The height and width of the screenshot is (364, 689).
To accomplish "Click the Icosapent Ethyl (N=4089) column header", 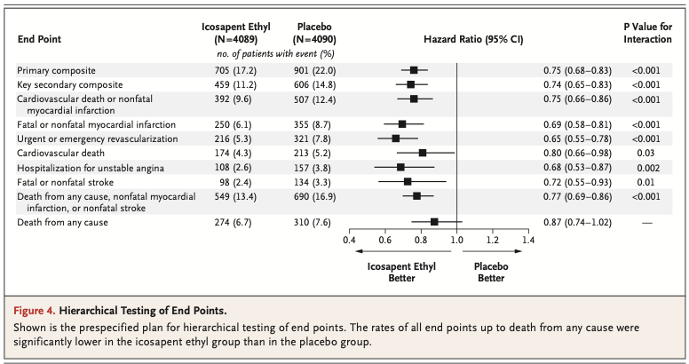I will pos(231,34).
